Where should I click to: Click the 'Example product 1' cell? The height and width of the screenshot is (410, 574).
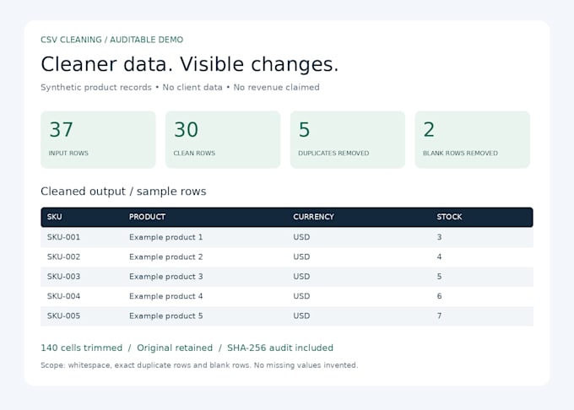tap(165, 237)
